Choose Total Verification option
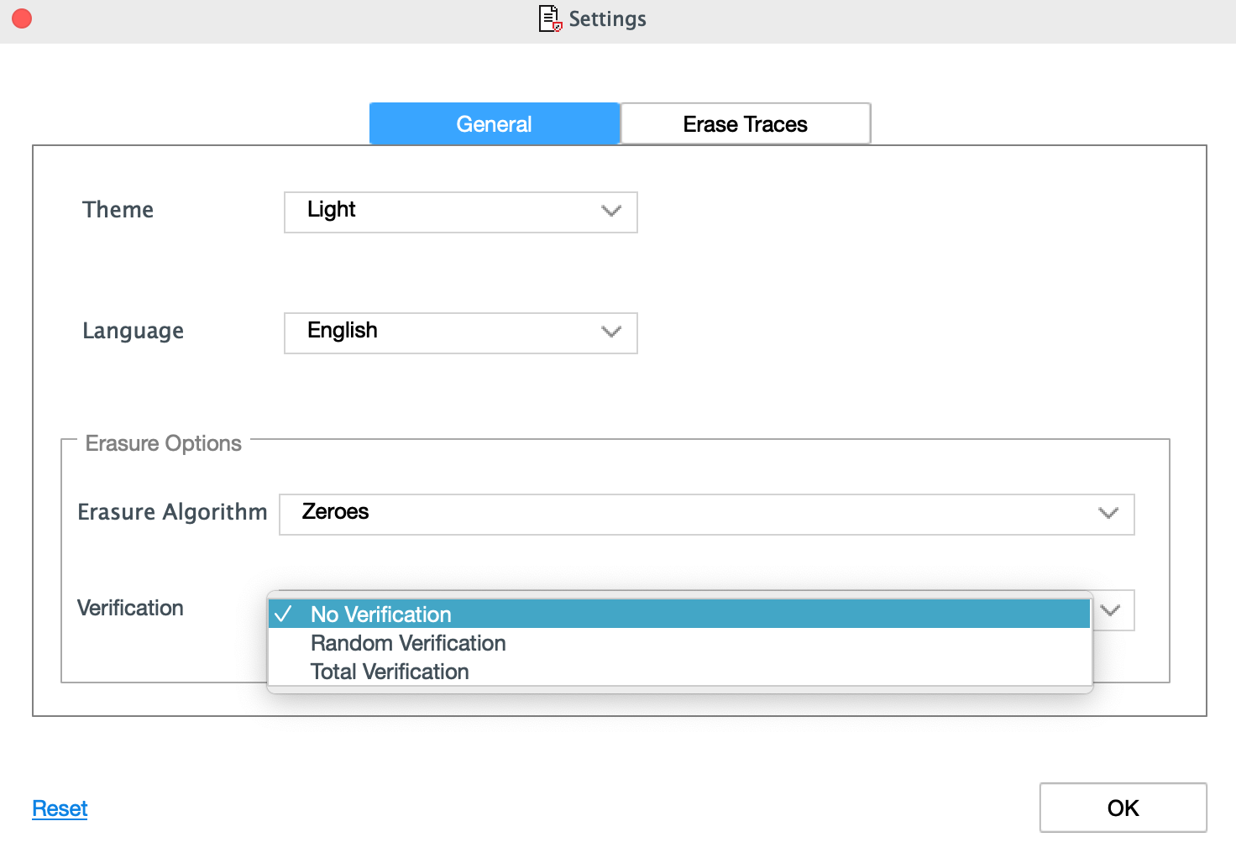The width and height of the screenshot is (1236, 863). [x=679, y=672]
